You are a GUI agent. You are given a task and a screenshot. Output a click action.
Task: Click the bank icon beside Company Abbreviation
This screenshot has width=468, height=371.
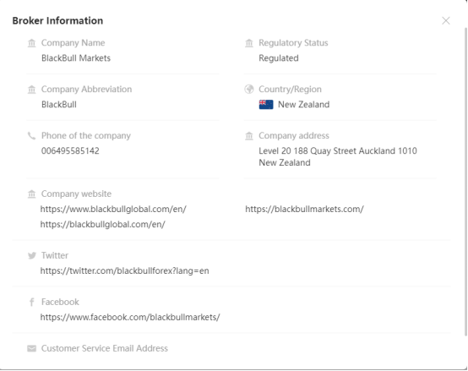(31, 90)
